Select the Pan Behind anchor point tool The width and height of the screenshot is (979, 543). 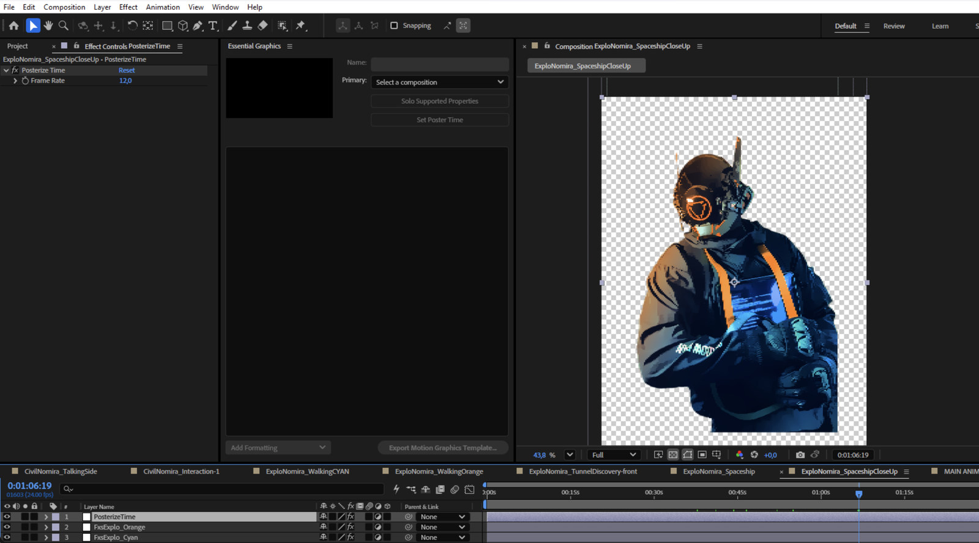coord(147,26)
